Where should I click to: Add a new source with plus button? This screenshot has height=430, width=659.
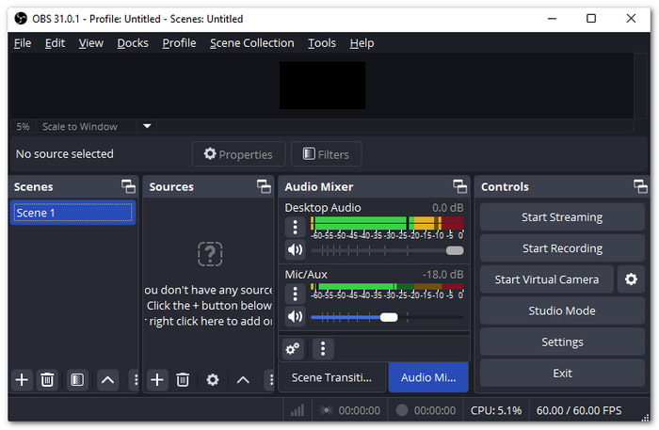tap(157, 380)
